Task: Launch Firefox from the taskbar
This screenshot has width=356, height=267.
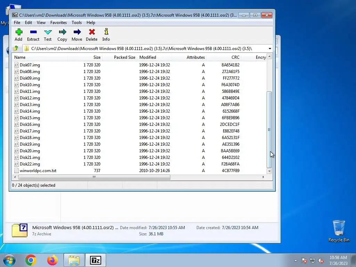Action: click(52, 260)
